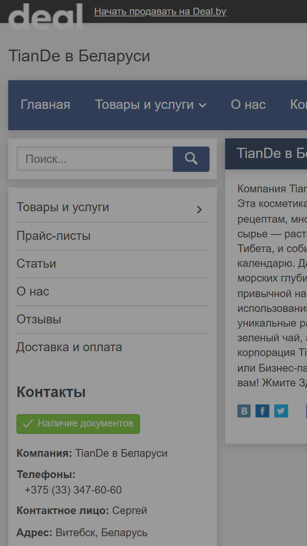307x546 pixels.
Task: Expand the chevron next to top 'Товары и услуги'
Action: pyautogui.click(x=202, y=106)
